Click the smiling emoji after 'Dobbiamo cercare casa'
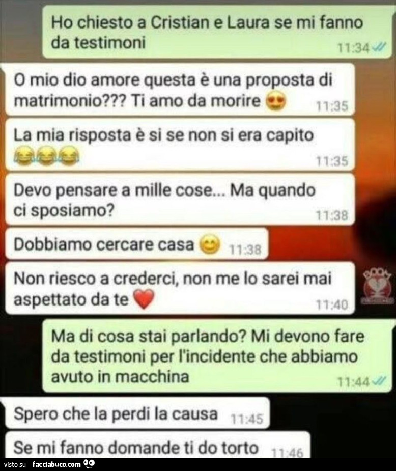Viewport: 396px width, 471px height. (x=210, y=244)
